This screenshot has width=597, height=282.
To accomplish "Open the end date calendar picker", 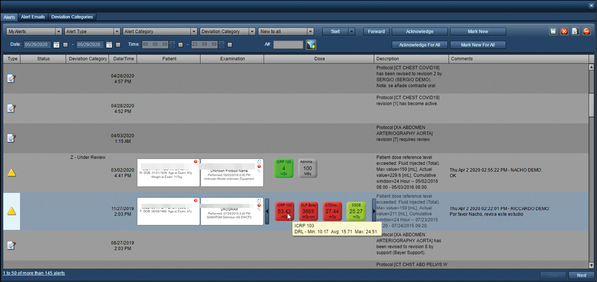I will [x=109, y=45].
